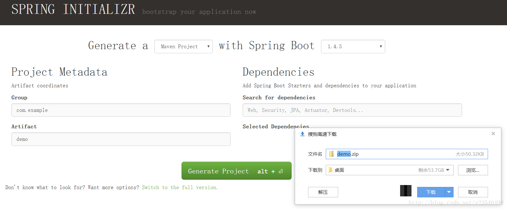Screen dimensions: 507x209
Task: Click the desktop folder icon in download path
Action: [x=331, y=170]
